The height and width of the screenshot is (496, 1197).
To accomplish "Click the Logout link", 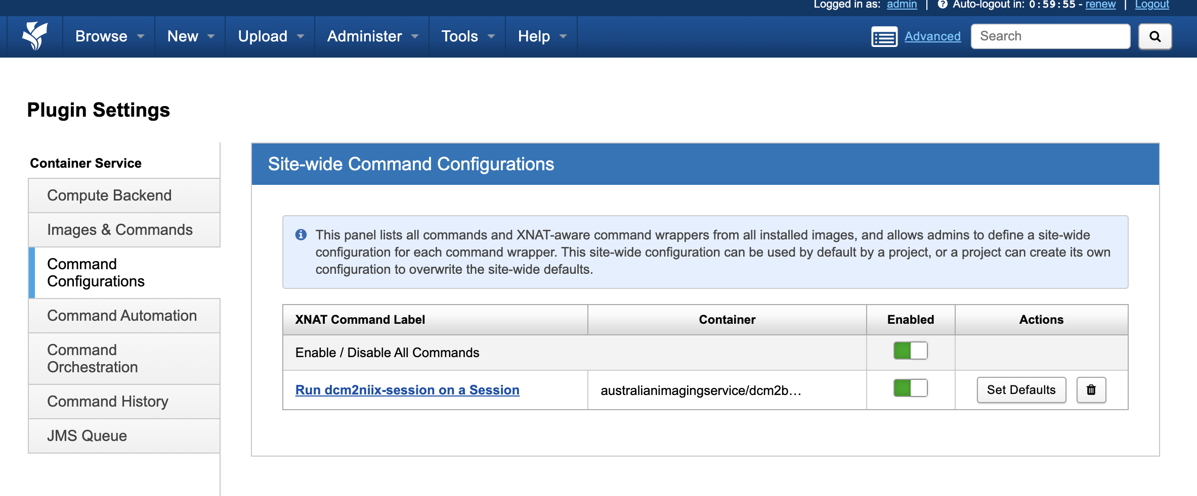I will click(x=1152, y=5).
